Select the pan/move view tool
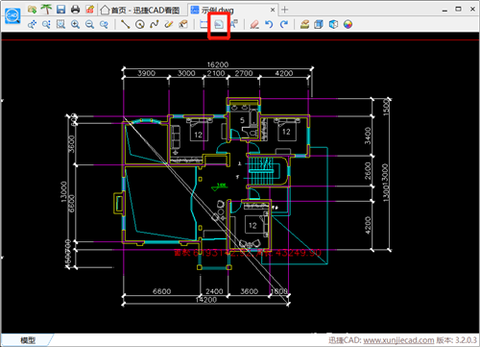The image size is (480, 347). coord(32,24)
